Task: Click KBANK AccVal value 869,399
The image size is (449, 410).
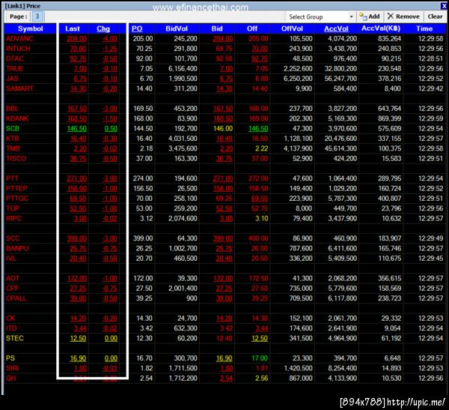Action: tap(389, 118)
